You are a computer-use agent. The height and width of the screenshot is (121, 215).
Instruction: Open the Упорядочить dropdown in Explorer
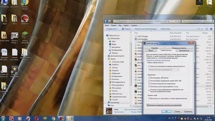pyautogui.click(x=112, y=29)
